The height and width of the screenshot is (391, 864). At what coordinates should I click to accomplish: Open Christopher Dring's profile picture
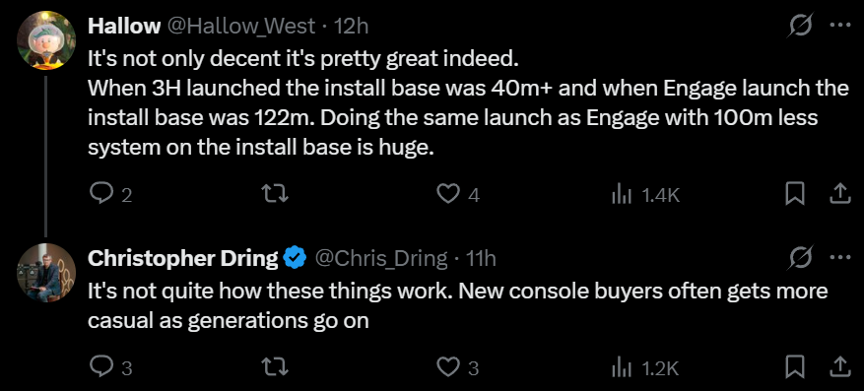(x=46, y=272)
